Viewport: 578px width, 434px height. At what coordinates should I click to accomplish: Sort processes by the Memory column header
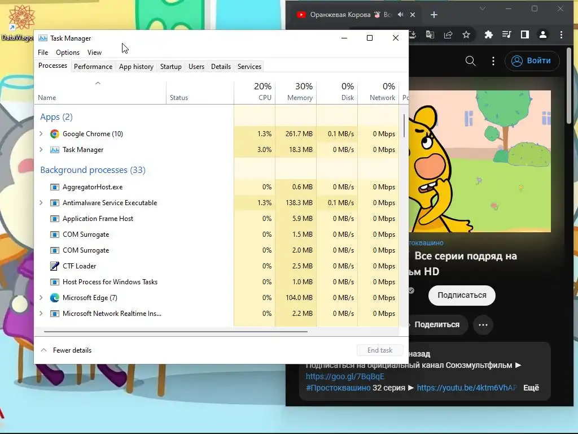[296, 92]
